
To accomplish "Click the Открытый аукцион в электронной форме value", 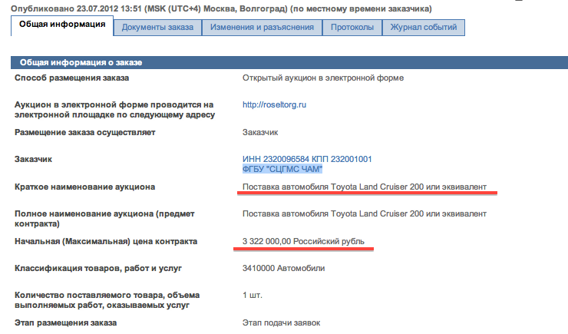I will (322, 78).
